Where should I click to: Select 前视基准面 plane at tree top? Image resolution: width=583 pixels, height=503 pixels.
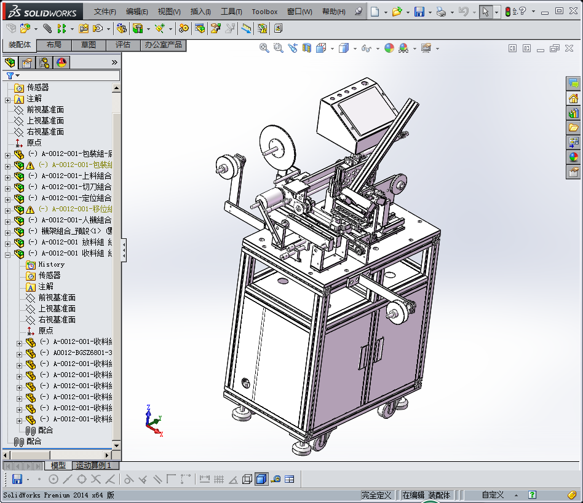click(x=45, y=110)
